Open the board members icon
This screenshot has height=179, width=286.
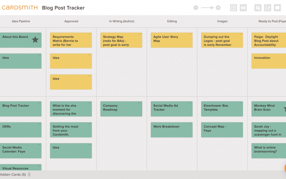[258, 8]
